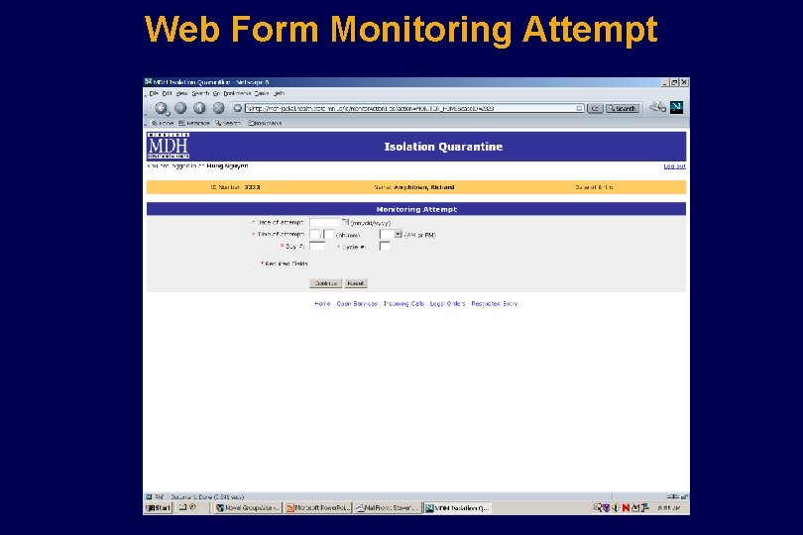Click the minutes field for Time of attempt

click(329, 235)
